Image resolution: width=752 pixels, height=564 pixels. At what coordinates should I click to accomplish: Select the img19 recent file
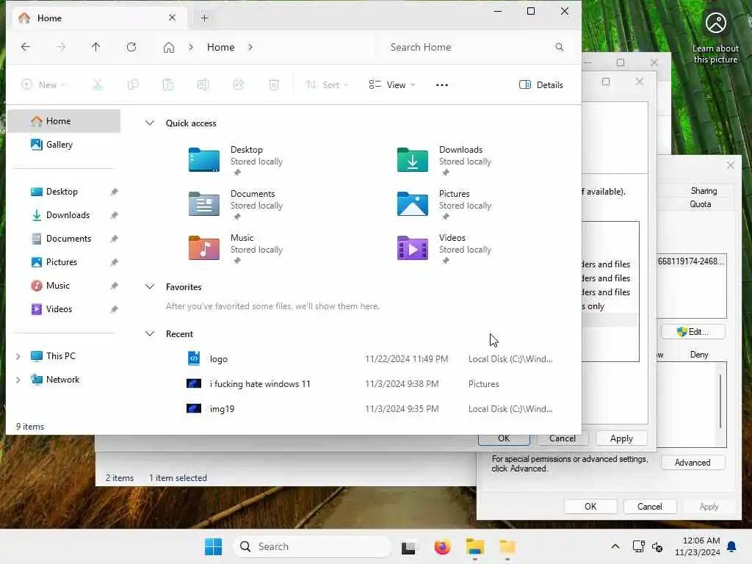pyautogui.click(x=369, y=408)
